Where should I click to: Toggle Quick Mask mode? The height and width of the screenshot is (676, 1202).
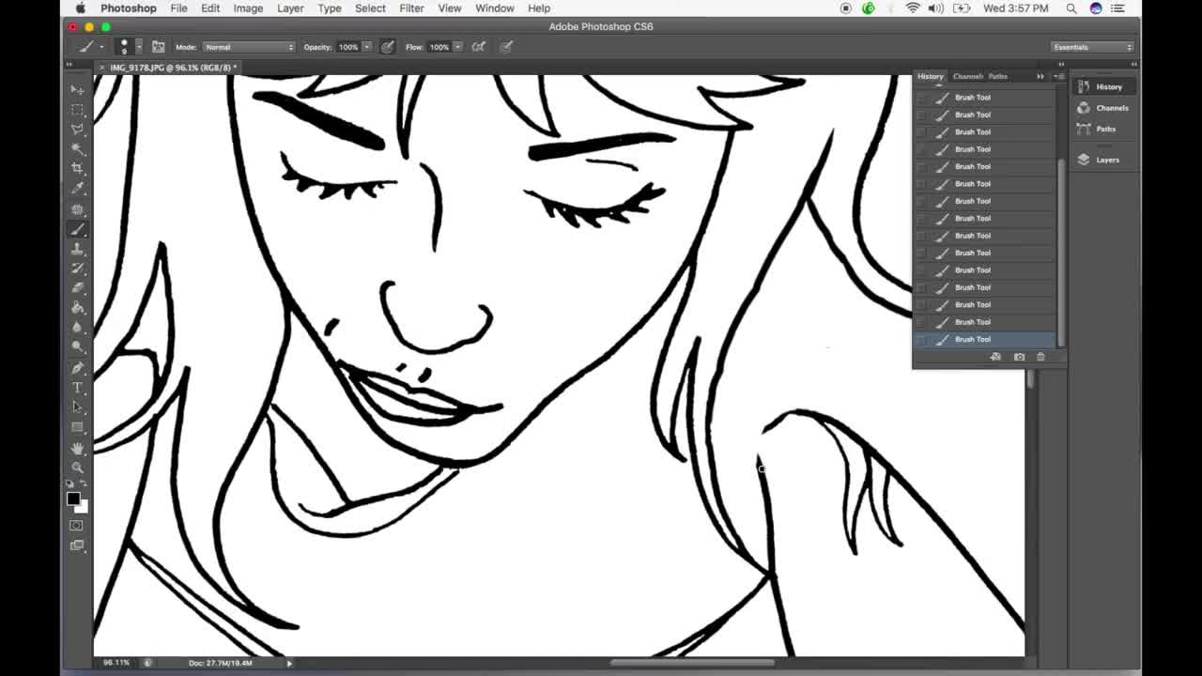(77, 526)
